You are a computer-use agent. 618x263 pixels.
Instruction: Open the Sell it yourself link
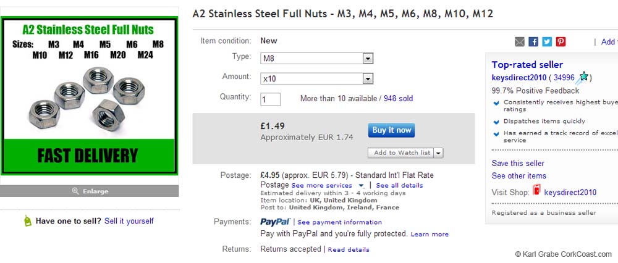point(129,221)
